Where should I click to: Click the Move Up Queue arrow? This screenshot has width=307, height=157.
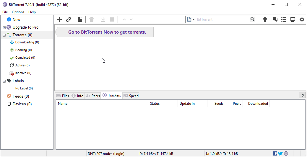124,19
